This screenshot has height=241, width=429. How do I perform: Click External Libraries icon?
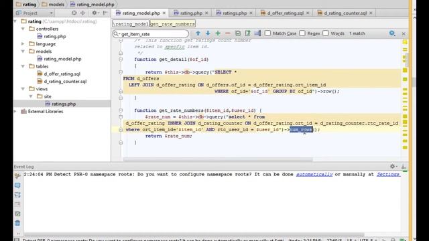(x=24, y=112)
